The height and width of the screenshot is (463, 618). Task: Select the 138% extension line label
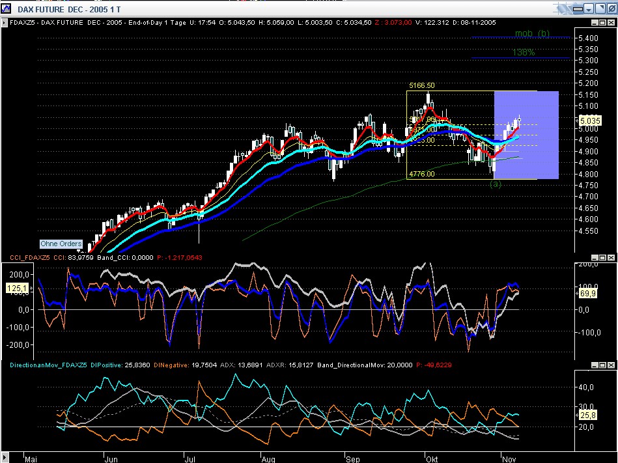524,52
